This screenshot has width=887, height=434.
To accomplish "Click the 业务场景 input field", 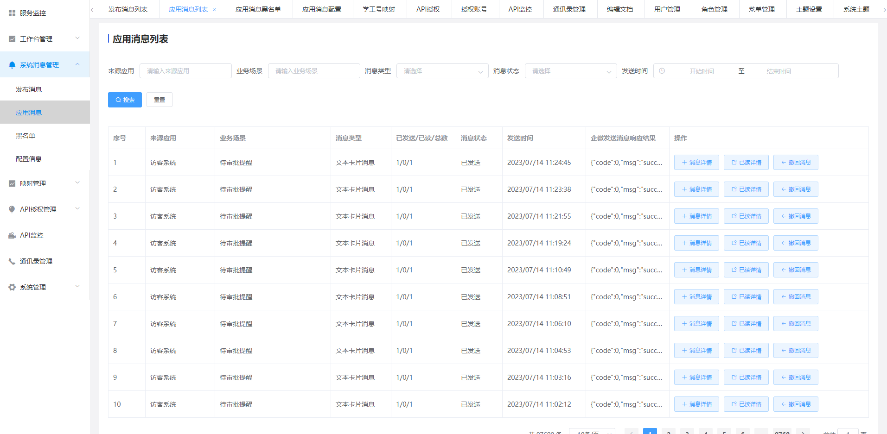I will 314,71.
